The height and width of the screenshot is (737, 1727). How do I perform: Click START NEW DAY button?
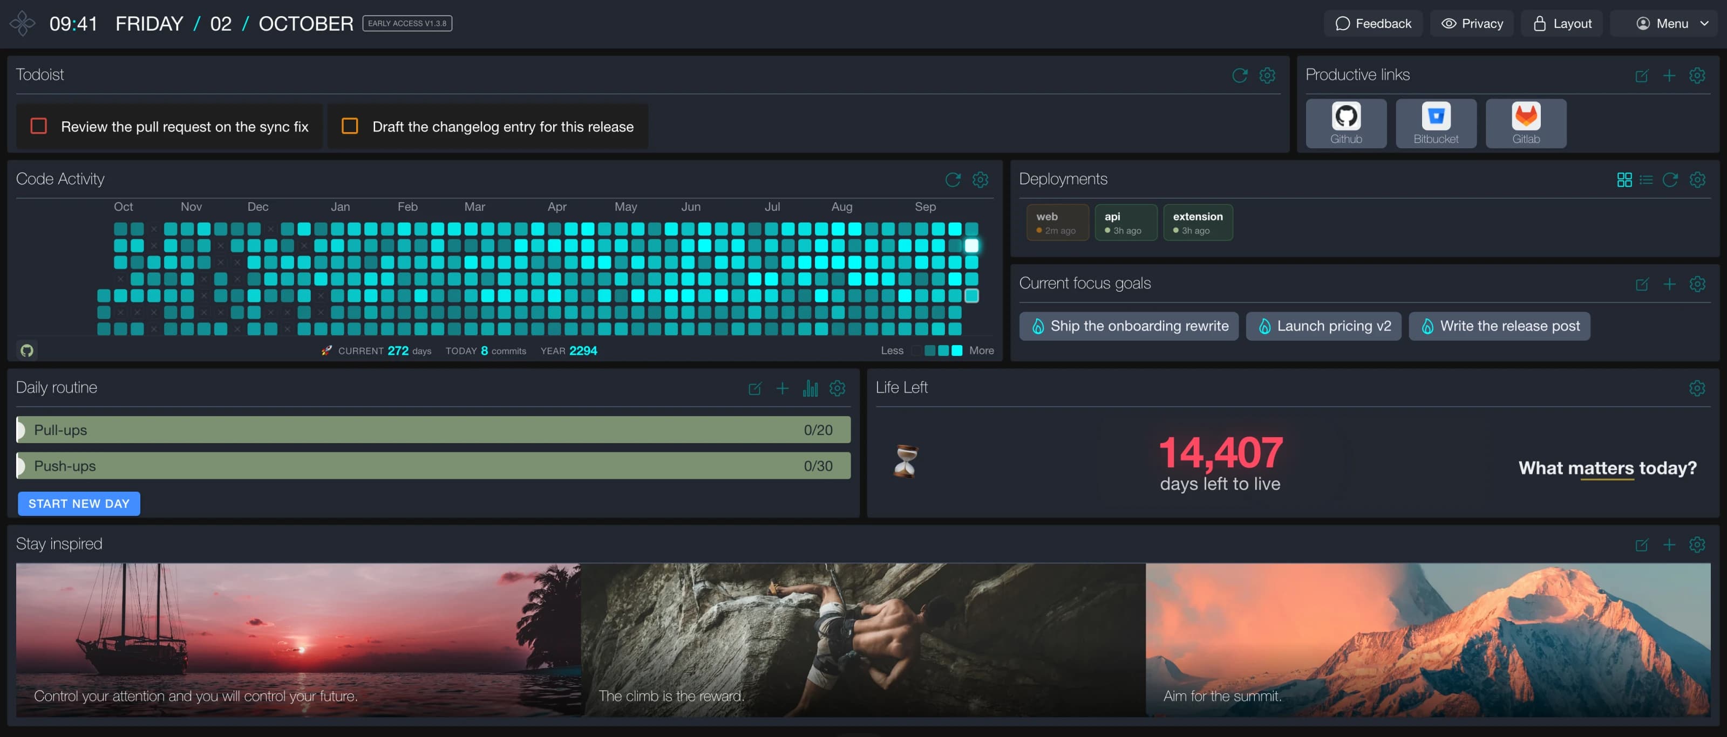tap(79, 504)
